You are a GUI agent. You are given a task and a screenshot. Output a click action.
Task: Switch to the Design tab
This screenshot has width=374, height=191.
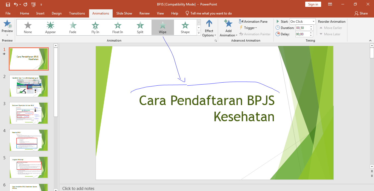click(57, 13)
